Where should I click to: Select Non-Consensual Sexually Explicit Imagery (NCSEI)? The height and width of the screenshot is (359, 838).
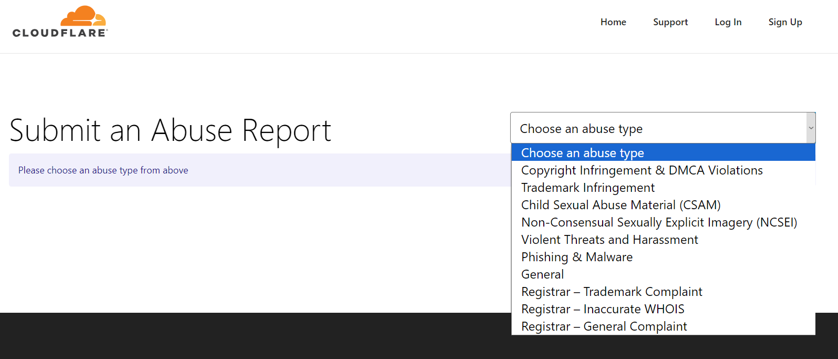coord(659,222)
